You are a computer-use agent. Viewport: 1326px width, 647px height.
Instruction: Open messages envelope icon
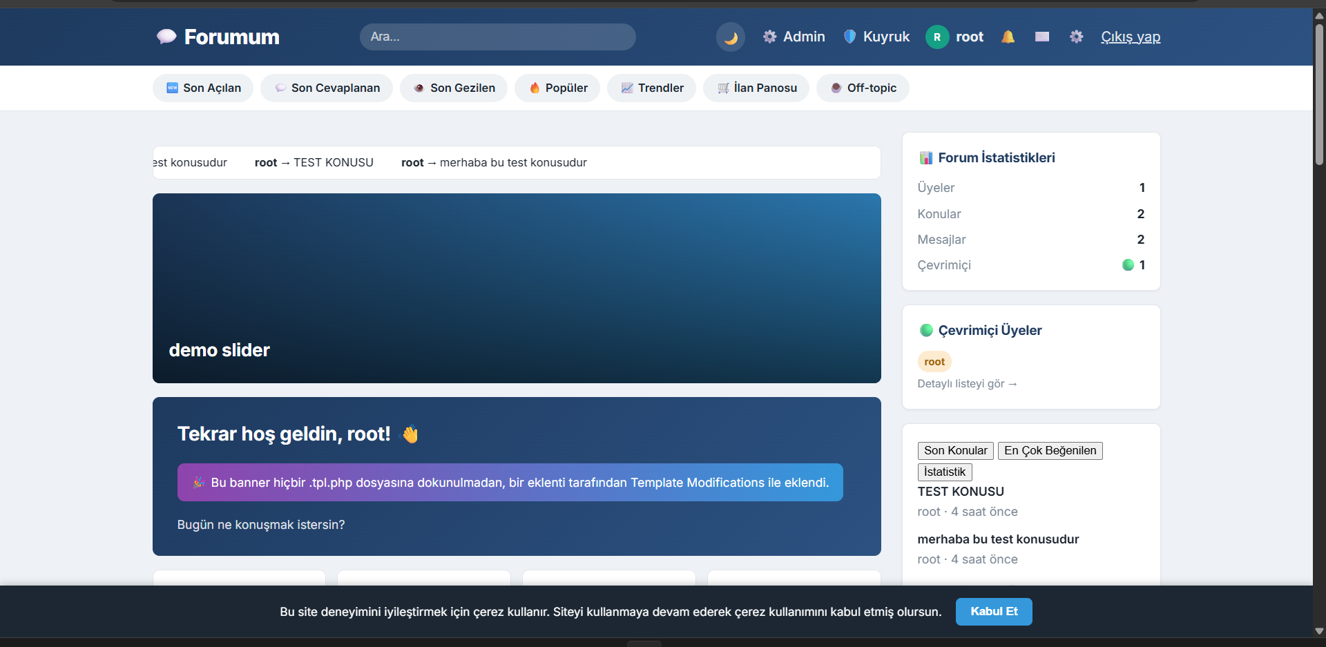click(x=1042, y=37)
